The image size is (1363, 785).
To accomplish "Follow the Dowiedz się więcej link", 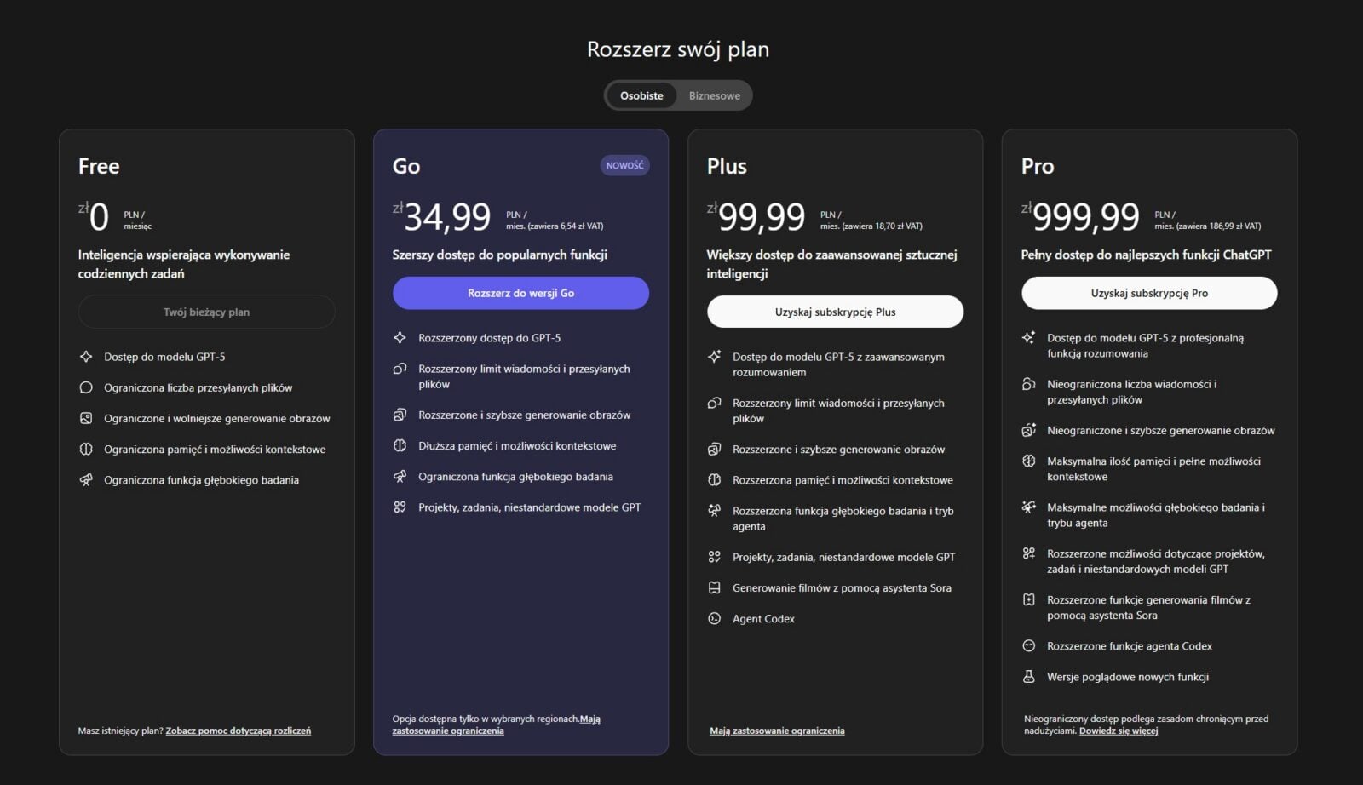I will pyautogui.click(x=1119, y=731).
